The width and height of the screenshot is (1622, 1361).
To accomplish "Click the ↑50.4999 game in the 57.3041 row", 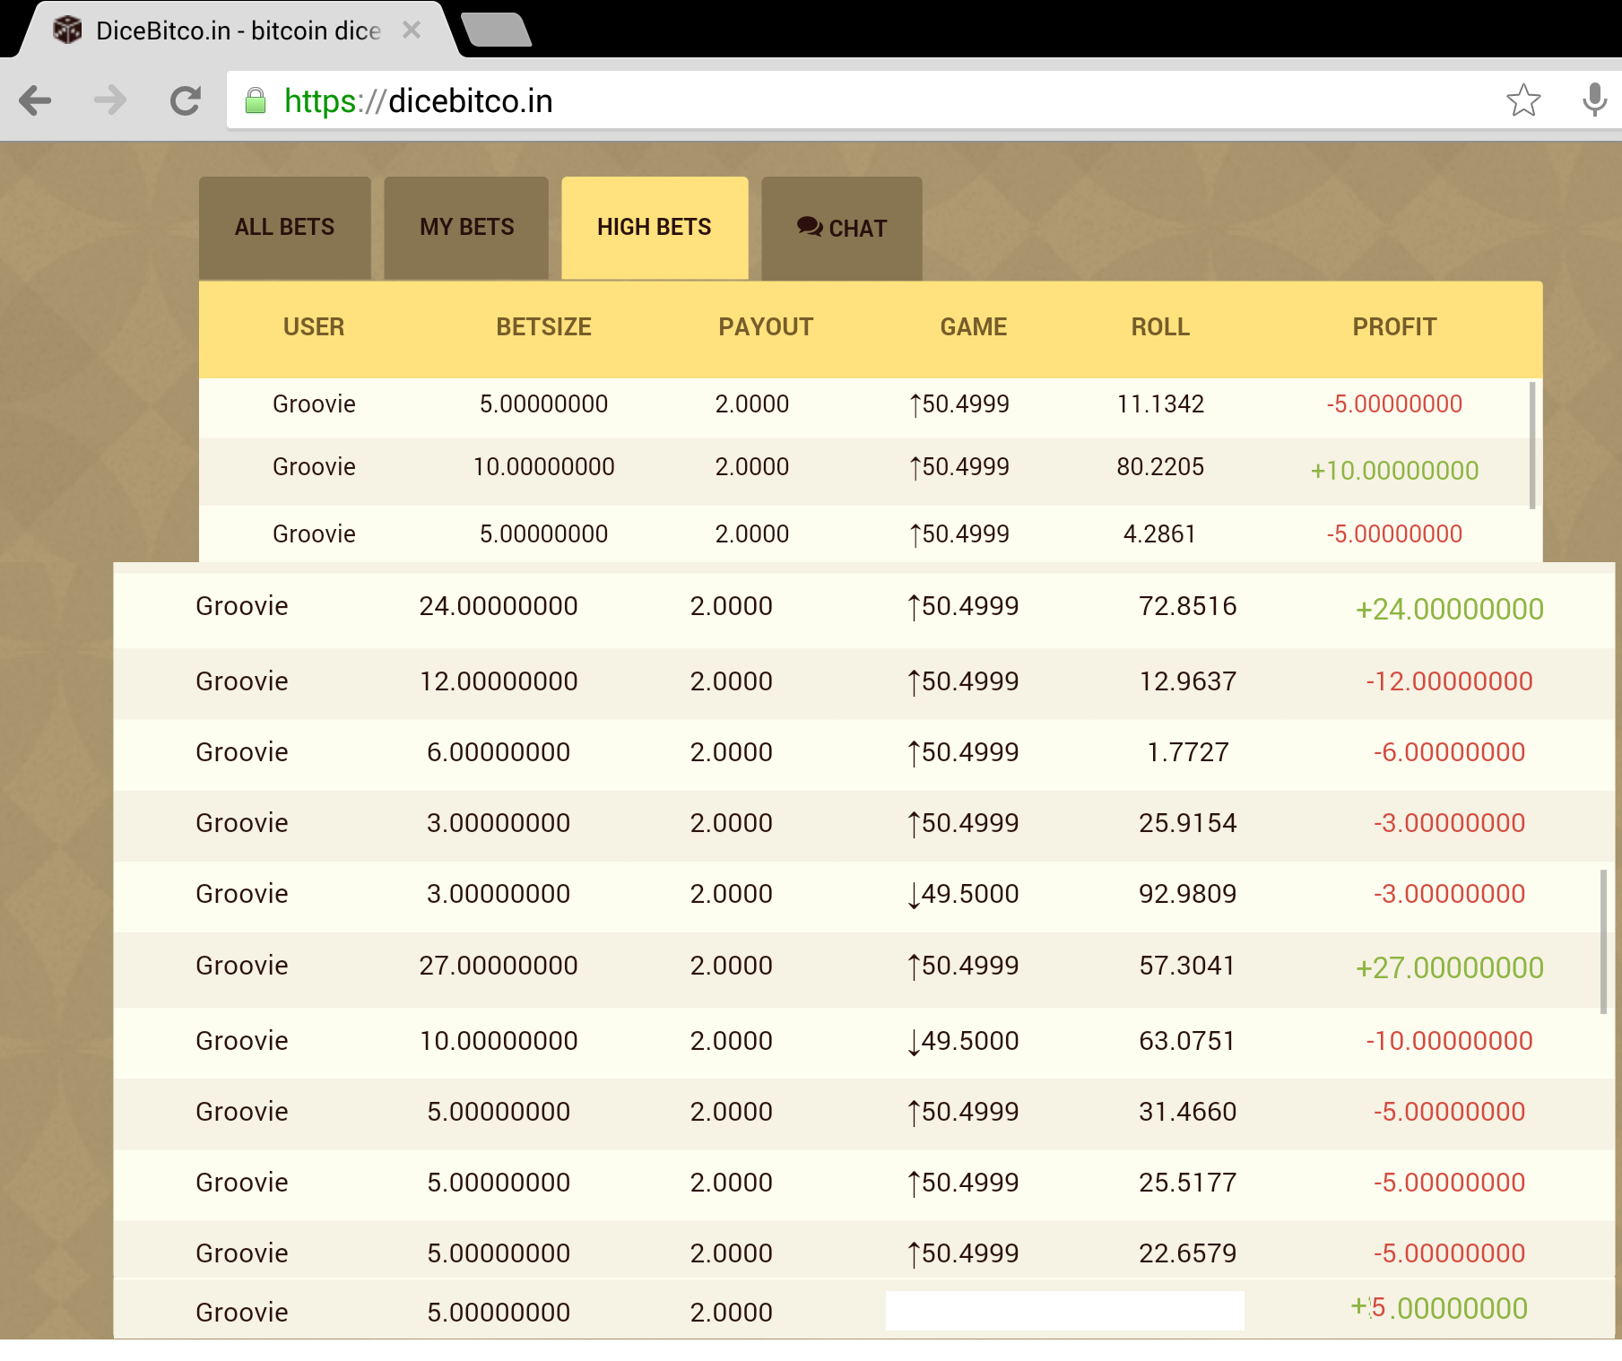I will coord(963,966).
